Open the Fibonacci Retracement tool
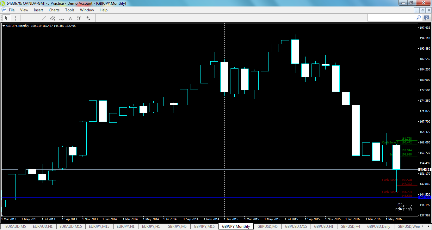Screen dimensions: 432x230 (x=61, y=18)
